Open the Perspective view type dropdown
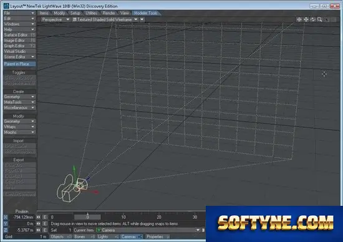Viewport: 343px width, 242px height. tap(56, 19)
